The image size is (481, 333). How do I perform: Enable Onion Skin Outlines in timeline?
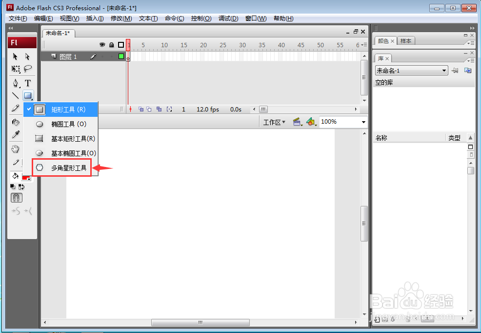149,109
